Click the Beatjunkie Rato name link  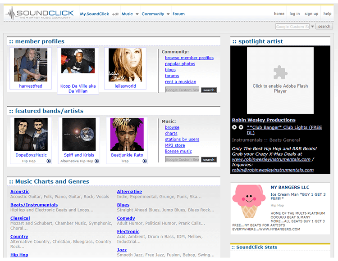pyautogui.click(x=127, y=155)
